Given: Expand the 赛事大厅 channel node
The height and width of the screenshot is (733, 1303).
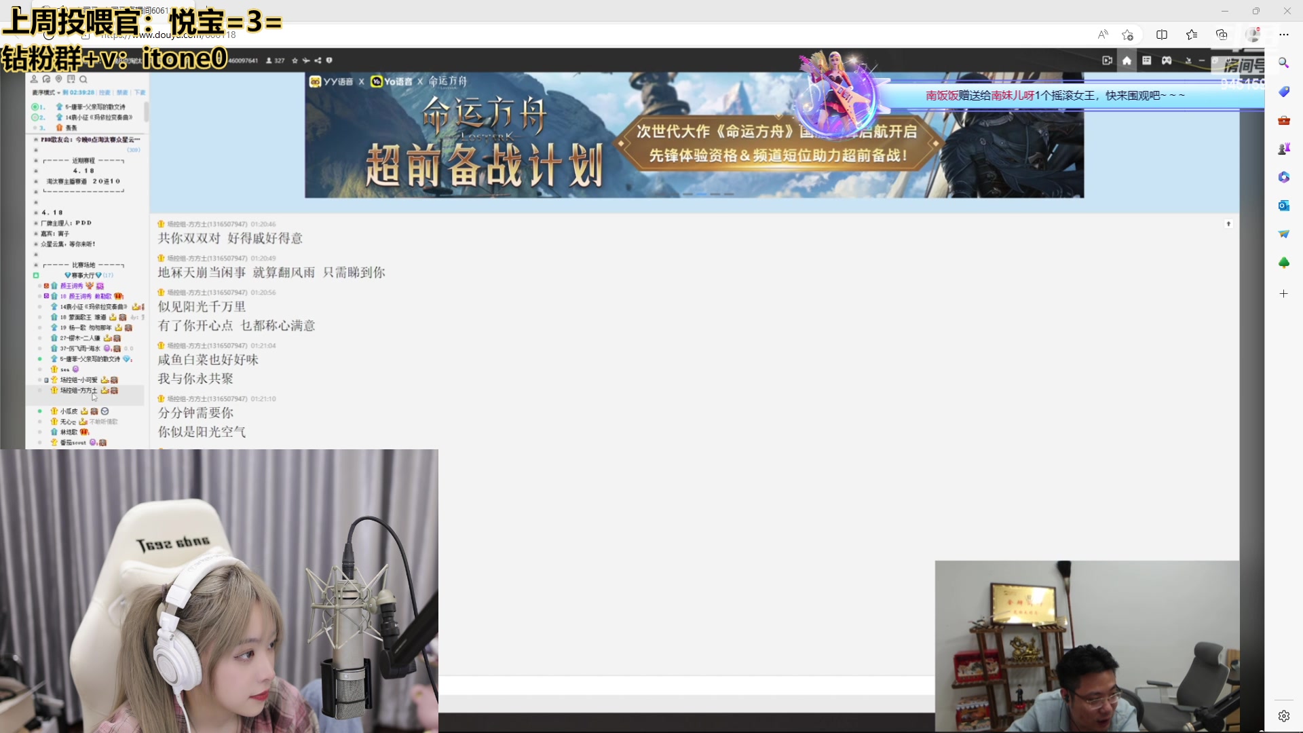Looking at the screenshot, I should pyautogui.click(x=36, y=276).
